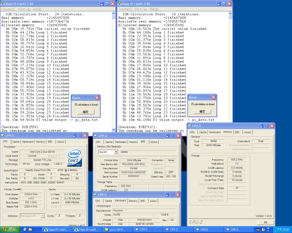This screenshot has width=292, height=233.
Task: Minimize the CPU-Z Memory window
Action: coord(261,126)
